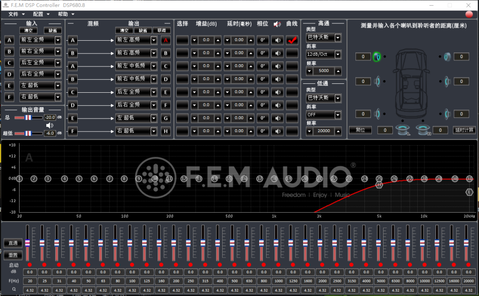Enable the curve checkbox for output B

click(x=292, y=53)
